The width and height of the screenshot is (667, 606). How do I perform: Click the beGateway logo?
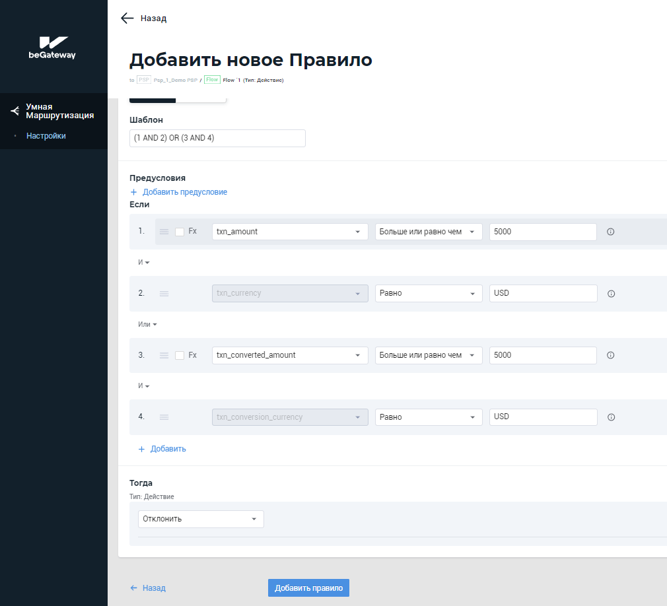[x=53, y=48]
